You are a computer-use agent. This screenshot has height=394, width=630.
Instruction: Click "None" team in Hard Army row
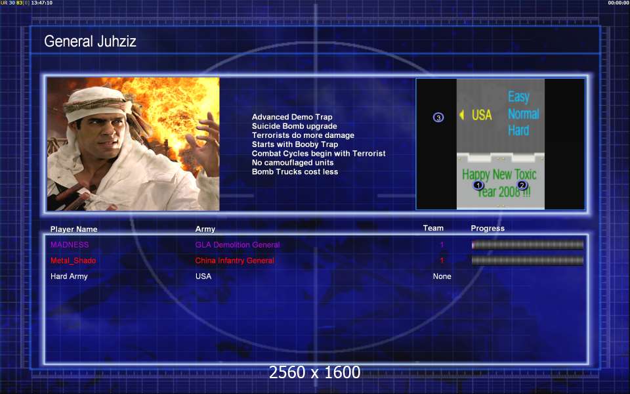coord(442,276)
